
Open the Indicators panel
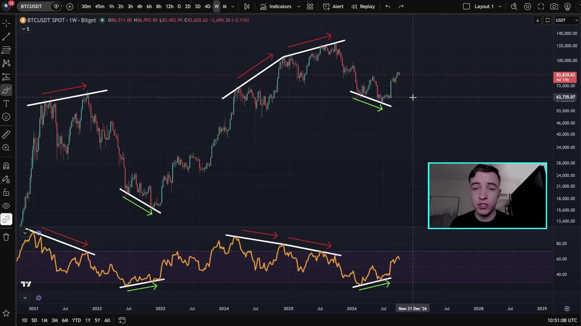[276, 6]
